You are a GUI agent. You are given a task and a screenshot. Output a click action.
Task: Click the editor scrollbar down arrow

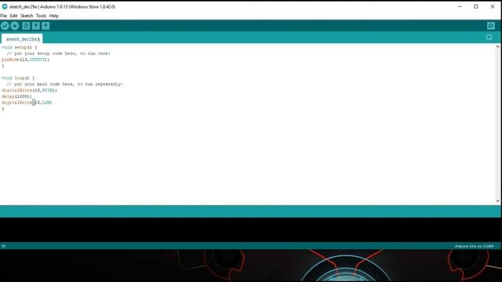pos(497,201)
